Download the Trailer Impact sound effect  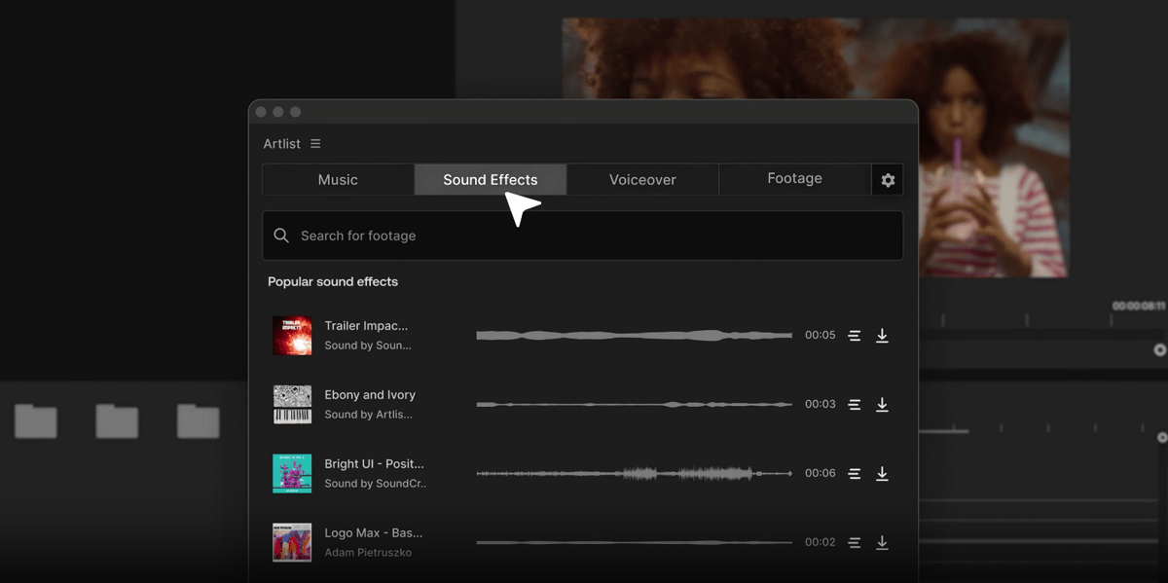click(x=882, y=336)
